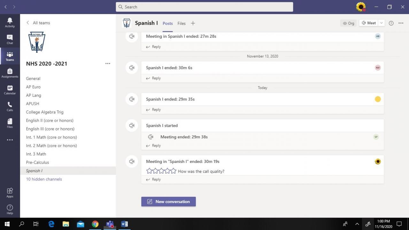Open the Windows Start menu
Viewport: 409px width, 230px height.
point(7,224)
